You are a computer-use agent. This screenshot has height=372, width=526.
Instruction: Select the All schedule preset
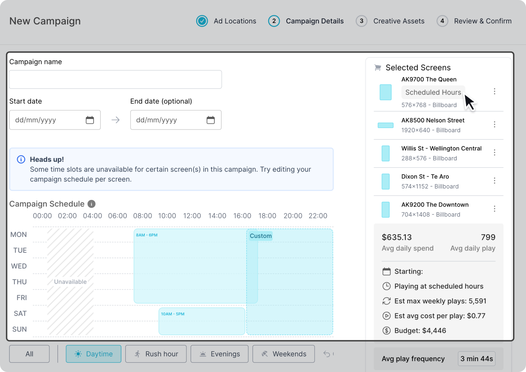(29, 354)
